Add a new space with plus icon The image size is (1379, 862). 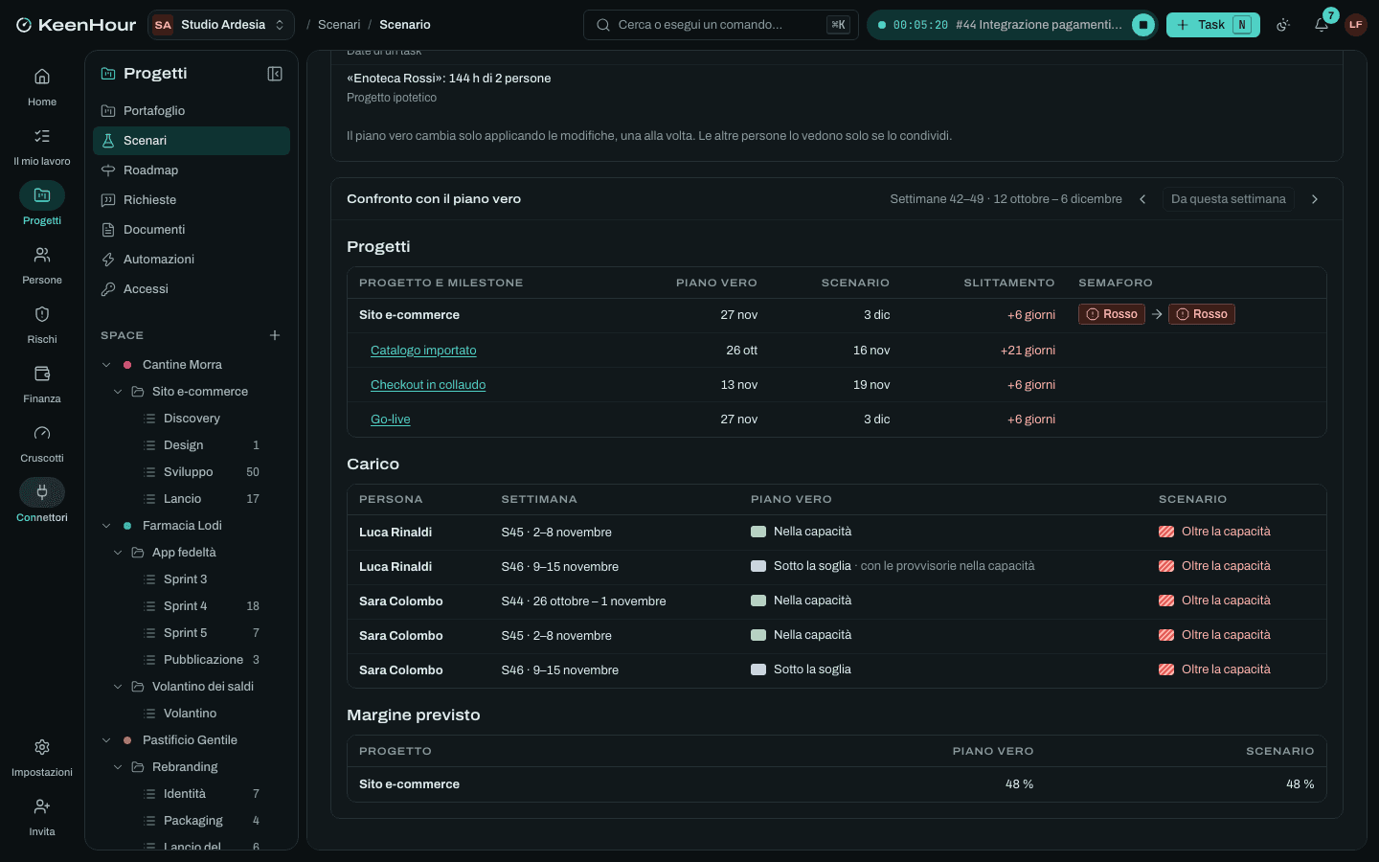(275, 335)
